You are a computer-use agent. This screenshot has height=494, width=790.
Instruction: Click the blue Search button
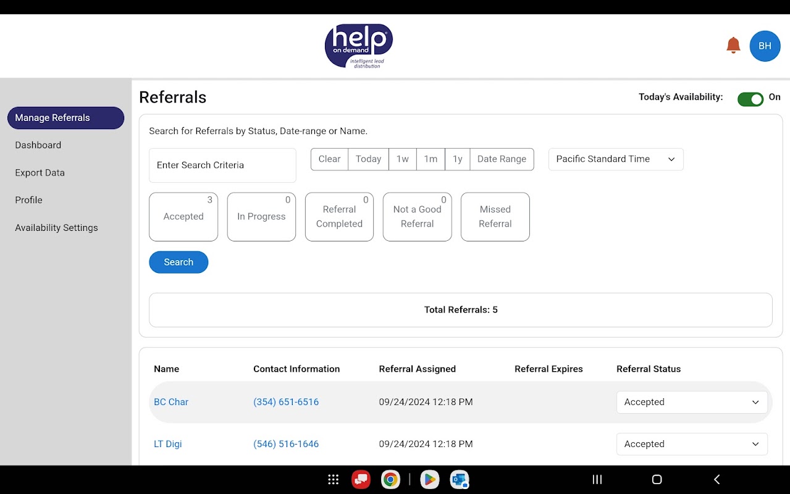click(x=179, y=262)
